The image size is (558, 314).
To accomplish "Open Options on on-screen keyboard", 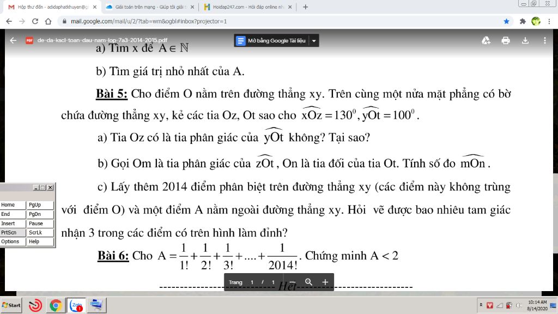I will [x=13, y=241].
